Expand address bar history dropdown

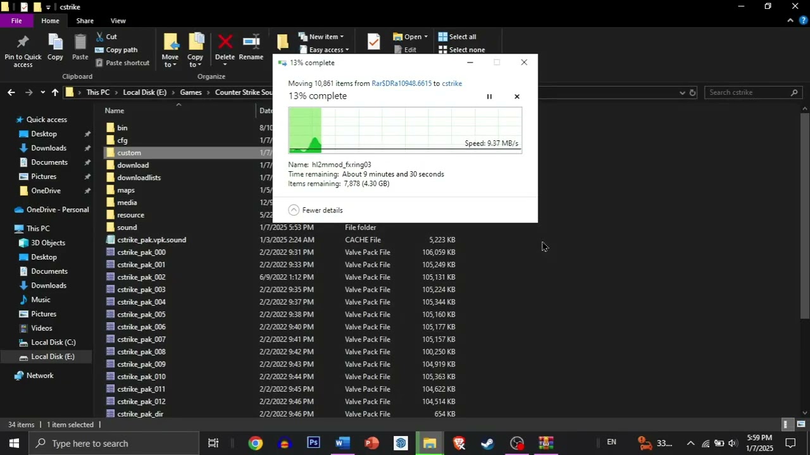[x=682, y=92]
